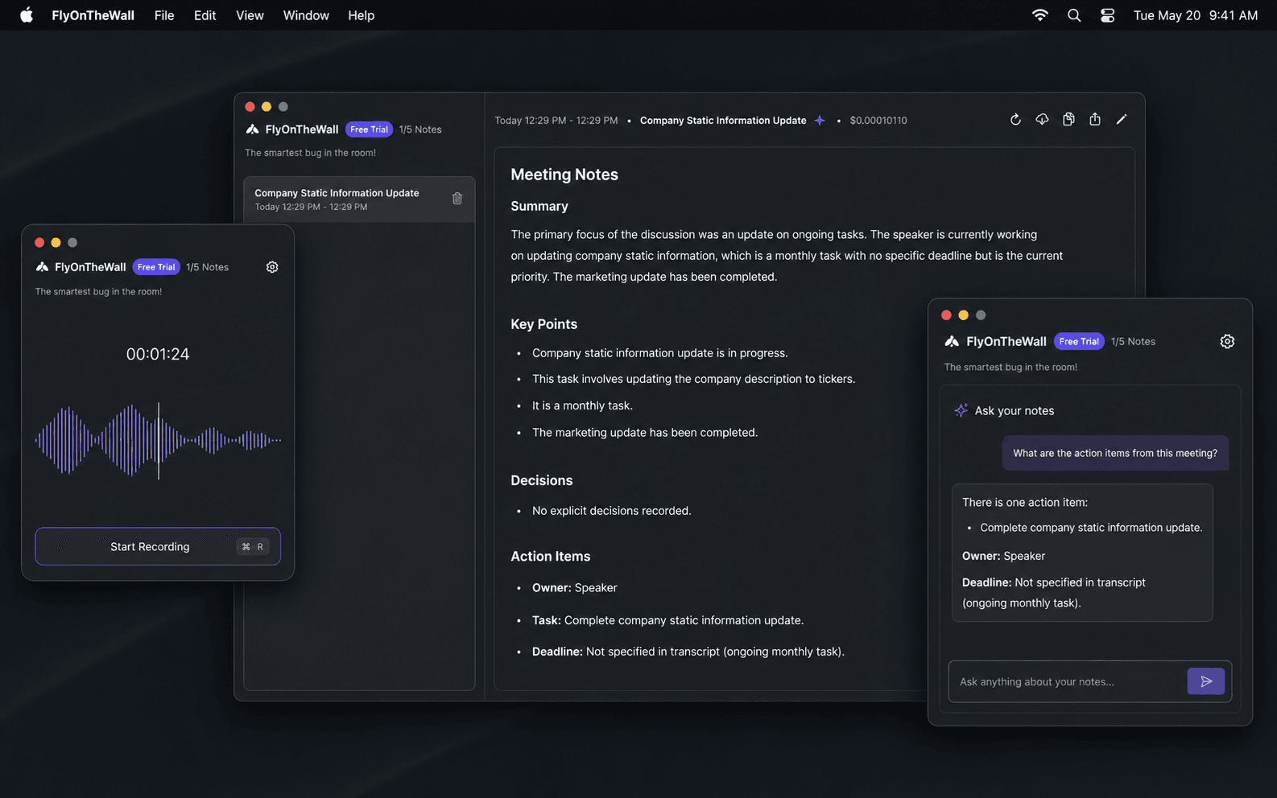Viewport: 1277px width, 798px height.
Task: Open Spotlight search in the menu bar
Action: click(1074, 15)
